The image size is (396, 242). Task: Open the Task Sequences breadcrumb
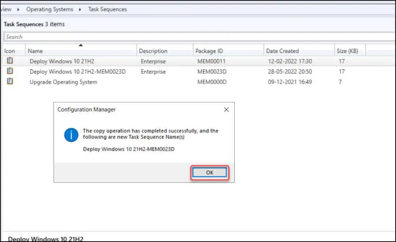pyautogui.click(x=108, y=9)
